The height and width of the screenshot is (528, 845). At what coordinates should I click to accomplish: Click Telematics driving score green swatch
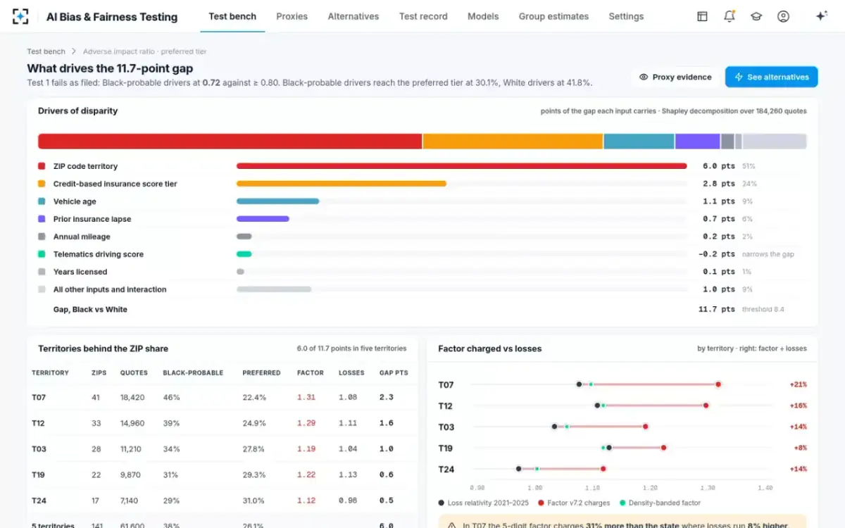(42, 254)
